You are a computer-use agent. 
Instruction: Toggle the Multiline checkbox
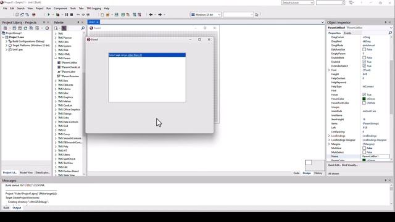364,148
